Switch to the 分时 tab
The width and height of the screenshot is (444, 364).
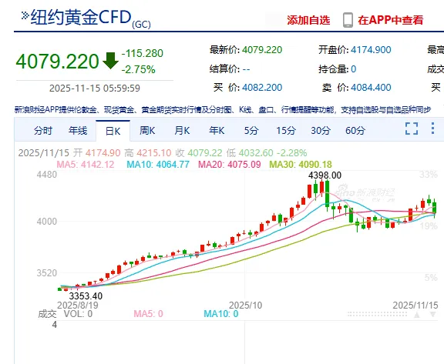click(43, 131)
